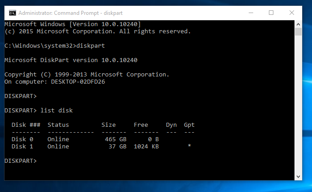Click the vertical scrollbar thumb
Screen dimensions: 312x192
[x=298, y=32]
